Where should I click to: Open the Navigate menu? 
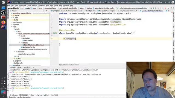[x=22, y=5]
